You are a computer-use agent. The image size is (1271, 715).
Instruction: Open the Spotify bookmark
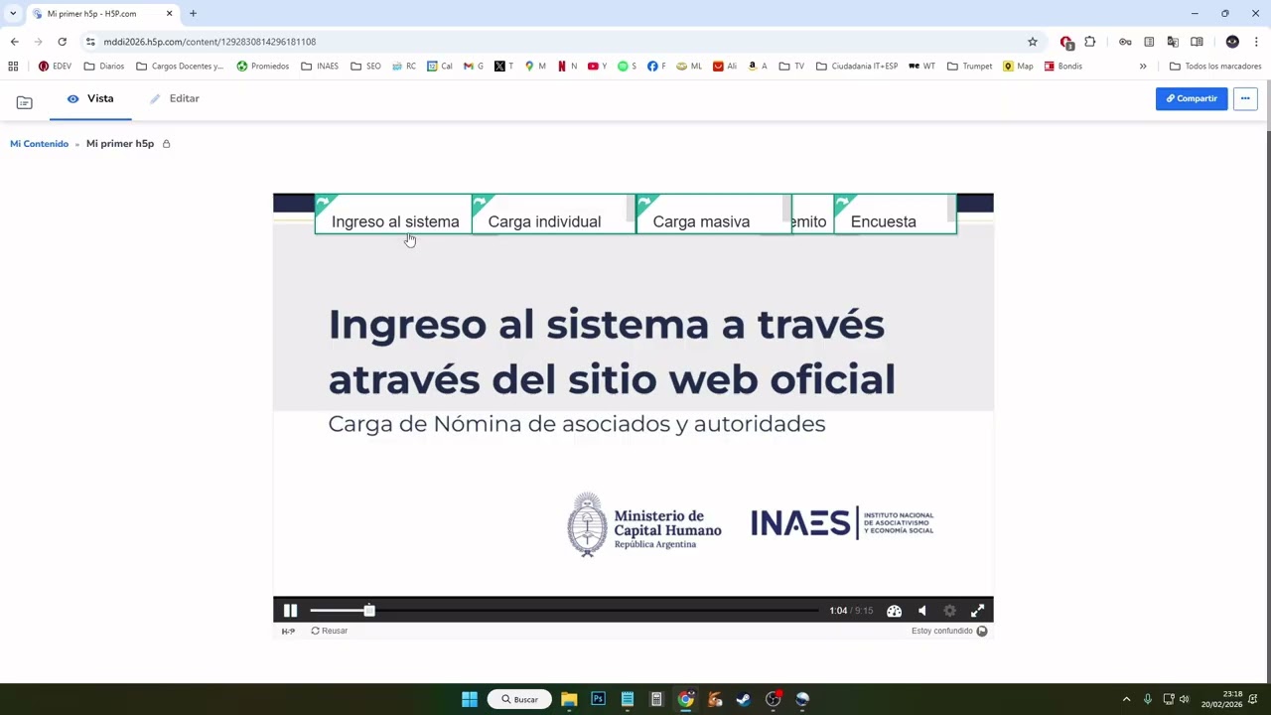(x=627, y=67)
